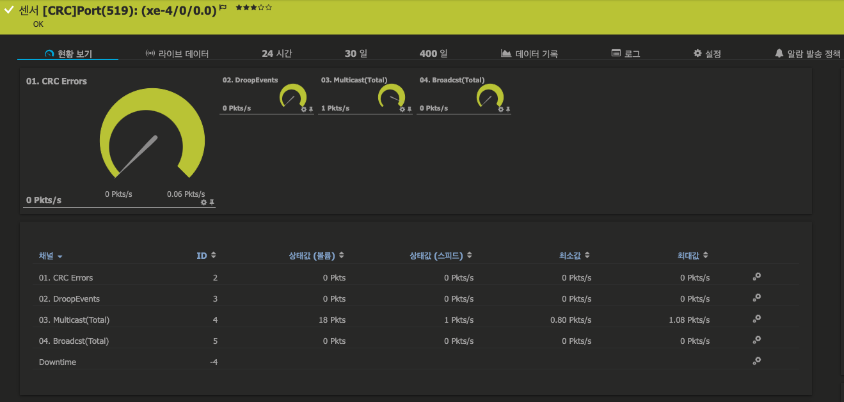Open settings gear on DroopEvents gauge
844x402 pixels.
pos(304,109)
